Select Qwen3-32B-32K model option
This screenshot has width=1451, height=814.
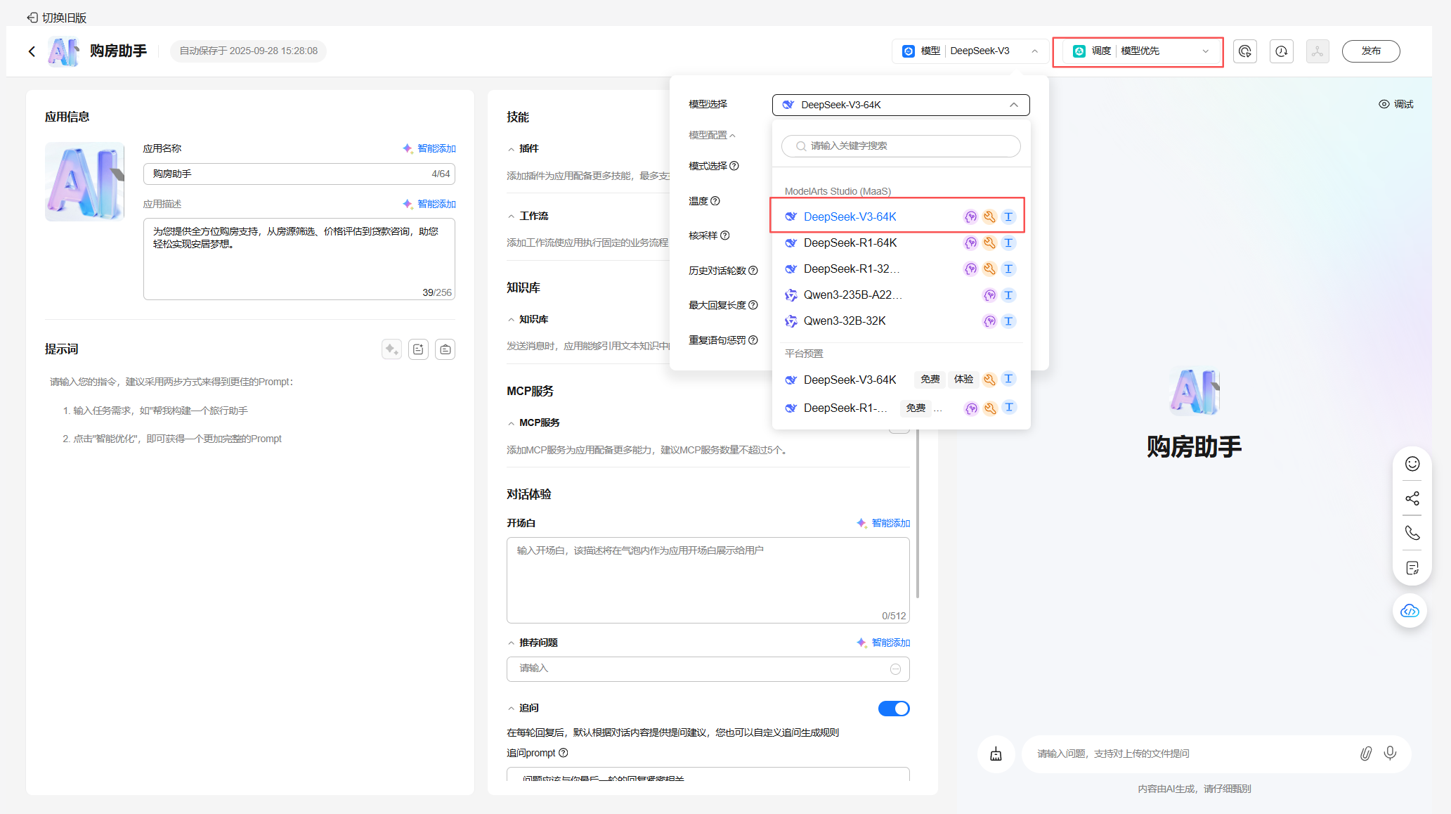[845, 321]
